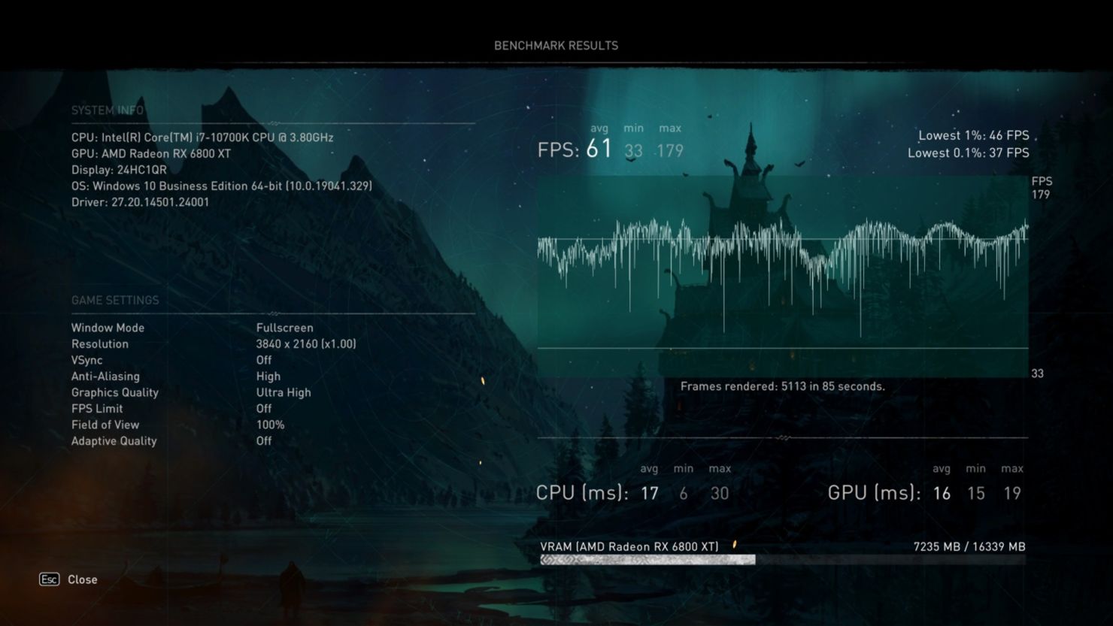Click the CPU minimum value 6
The height and width of the screenshot is (626, 1113).
(684, 493)
